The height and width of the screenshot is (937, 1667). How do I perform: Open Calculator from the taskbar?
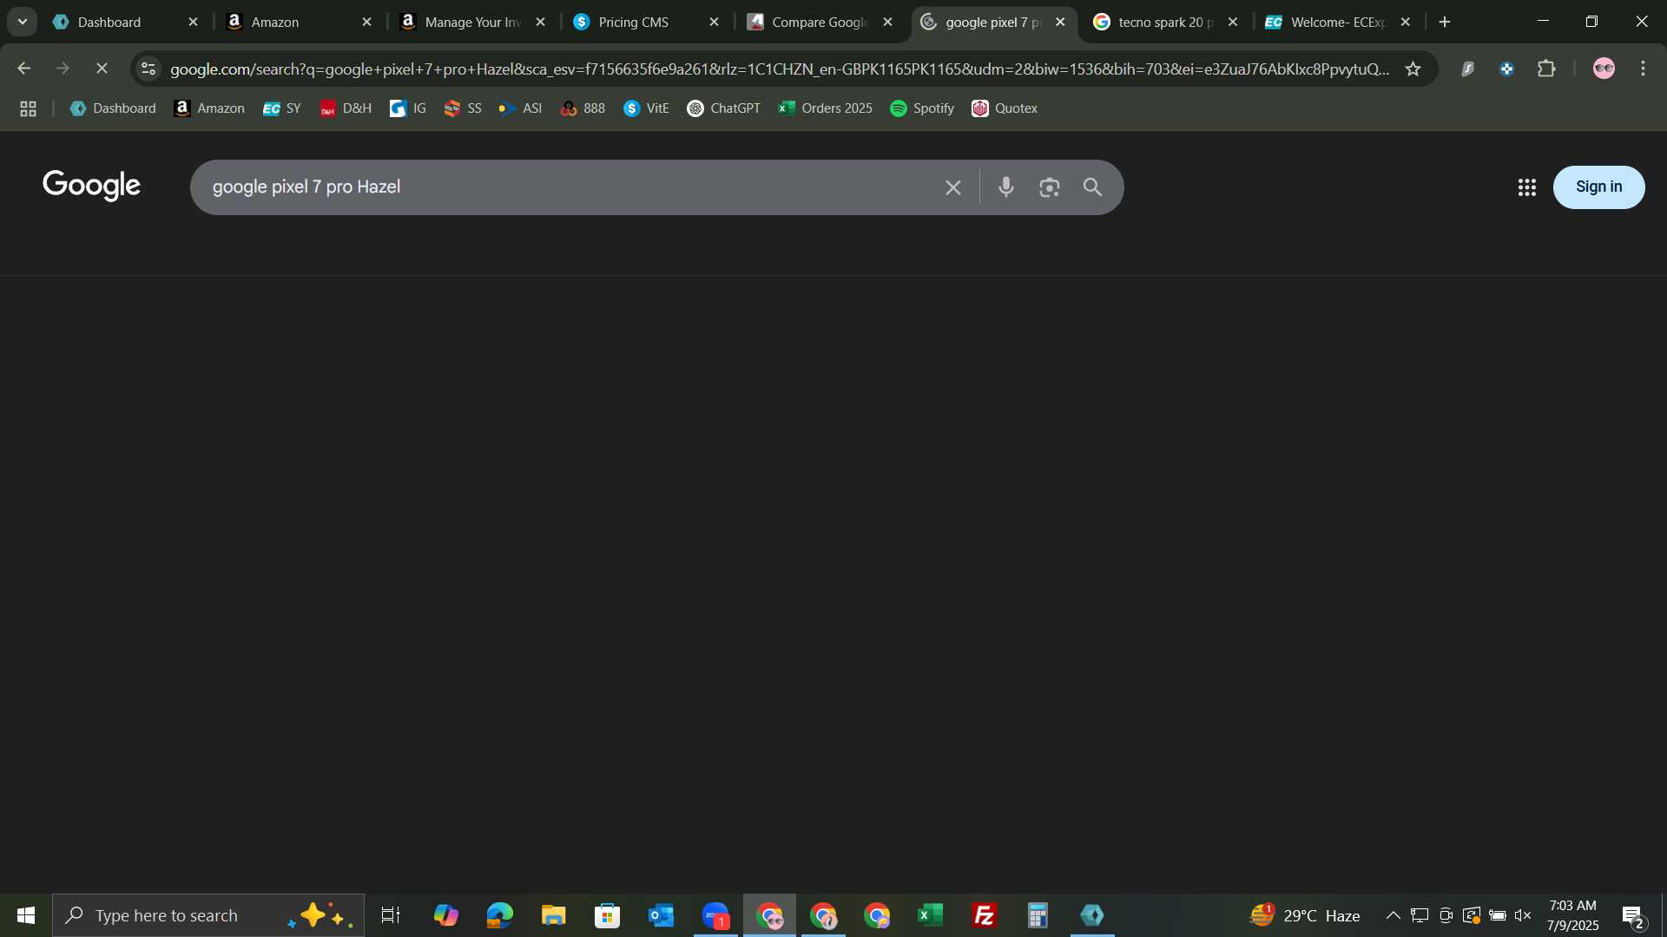coord(1038,915)
